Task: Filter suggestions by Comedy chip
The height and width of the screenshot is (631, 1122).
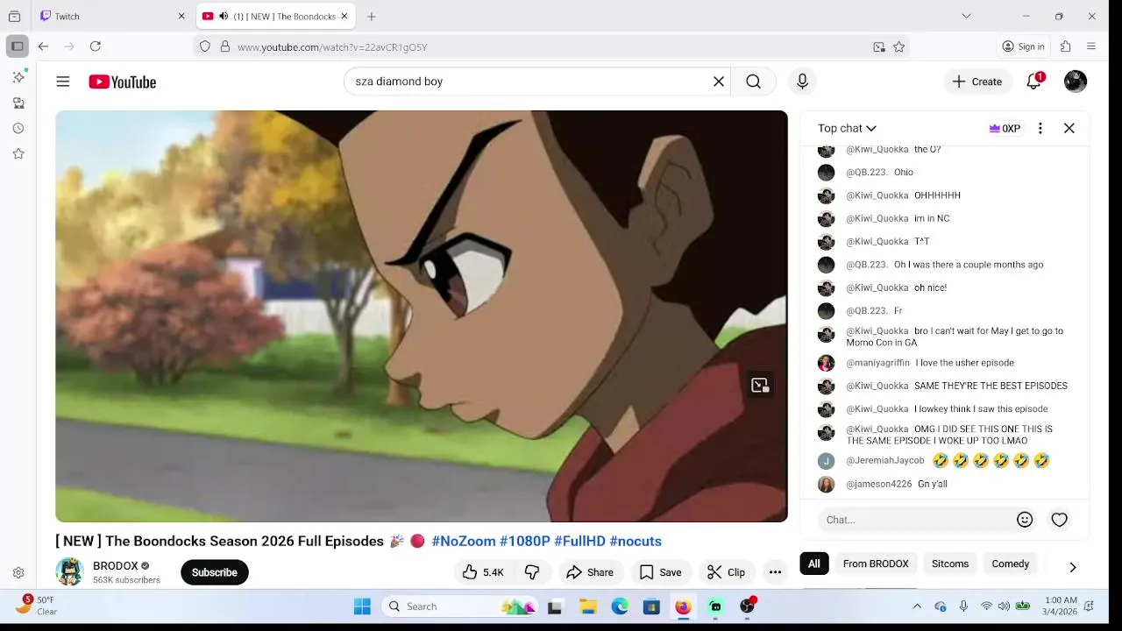Action: pyautogui.click(x=1011, y=564)
